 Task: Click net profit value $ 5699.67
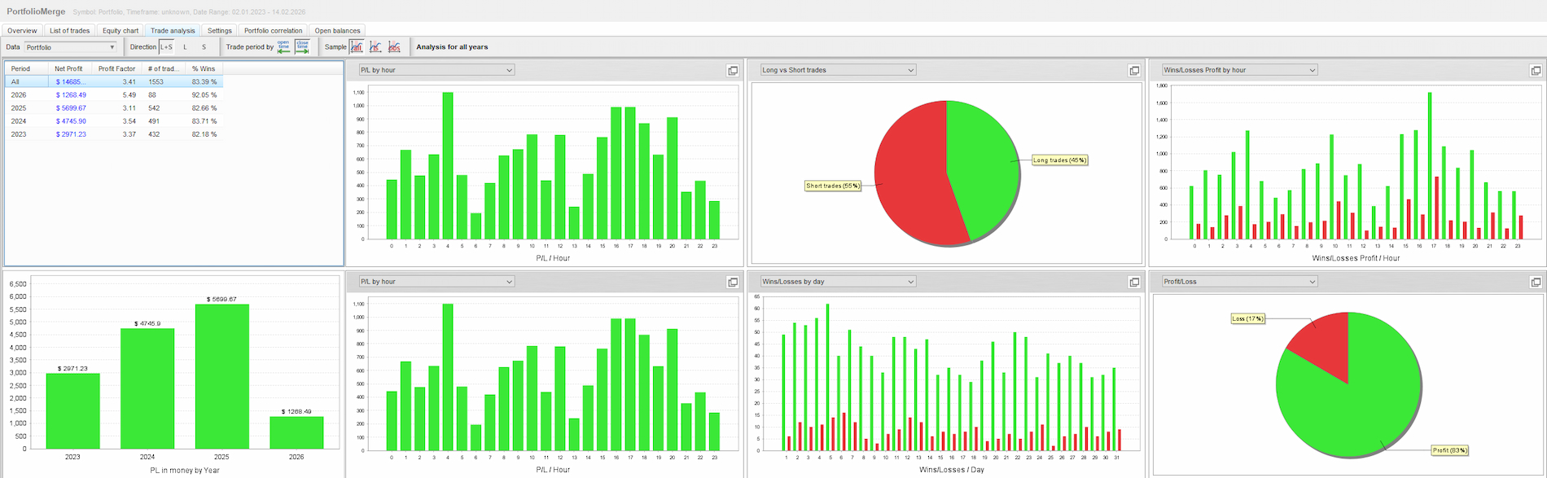(71, 107)
